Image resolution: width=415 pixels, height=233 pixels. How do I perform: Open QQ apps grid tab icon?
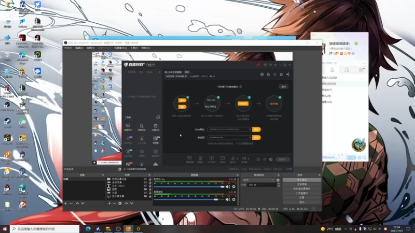point(361,70)
